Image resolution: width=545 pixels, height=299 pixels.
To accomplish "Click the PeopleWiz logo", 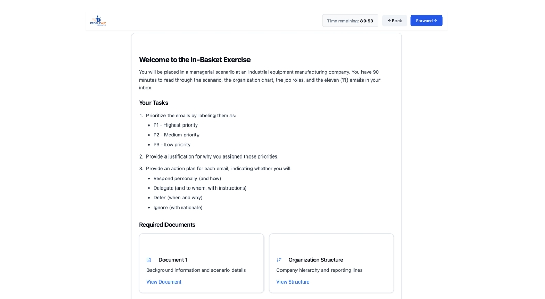I will click(97, 21).
